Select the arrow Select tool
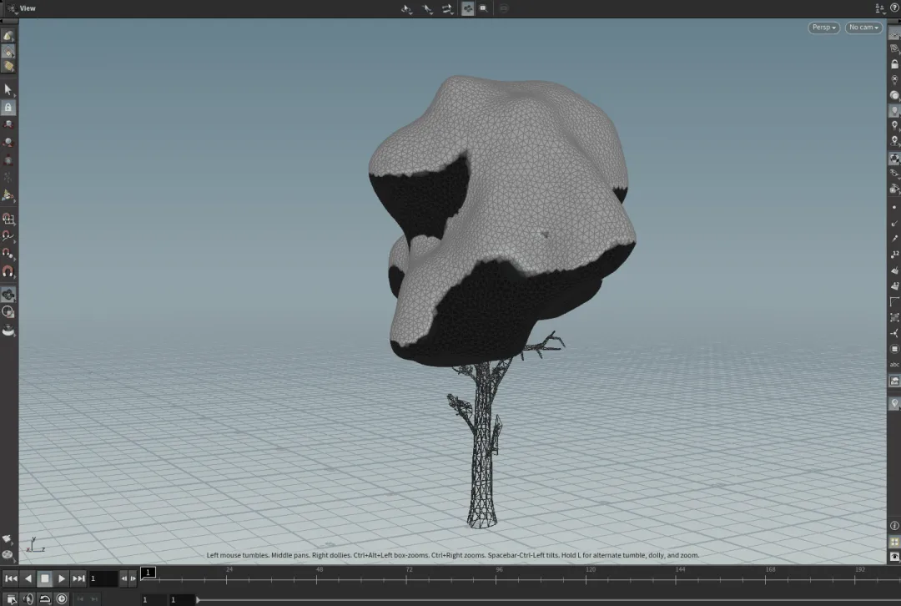Image resolution: width=901 pixels, height=606 pixels. [x=8, y=89]
